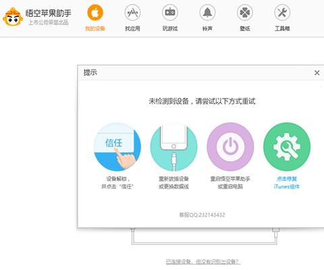This screenshot has height=270, width=324.
Task: Click the 客服QQ support number text
Action: coord(202,215)
